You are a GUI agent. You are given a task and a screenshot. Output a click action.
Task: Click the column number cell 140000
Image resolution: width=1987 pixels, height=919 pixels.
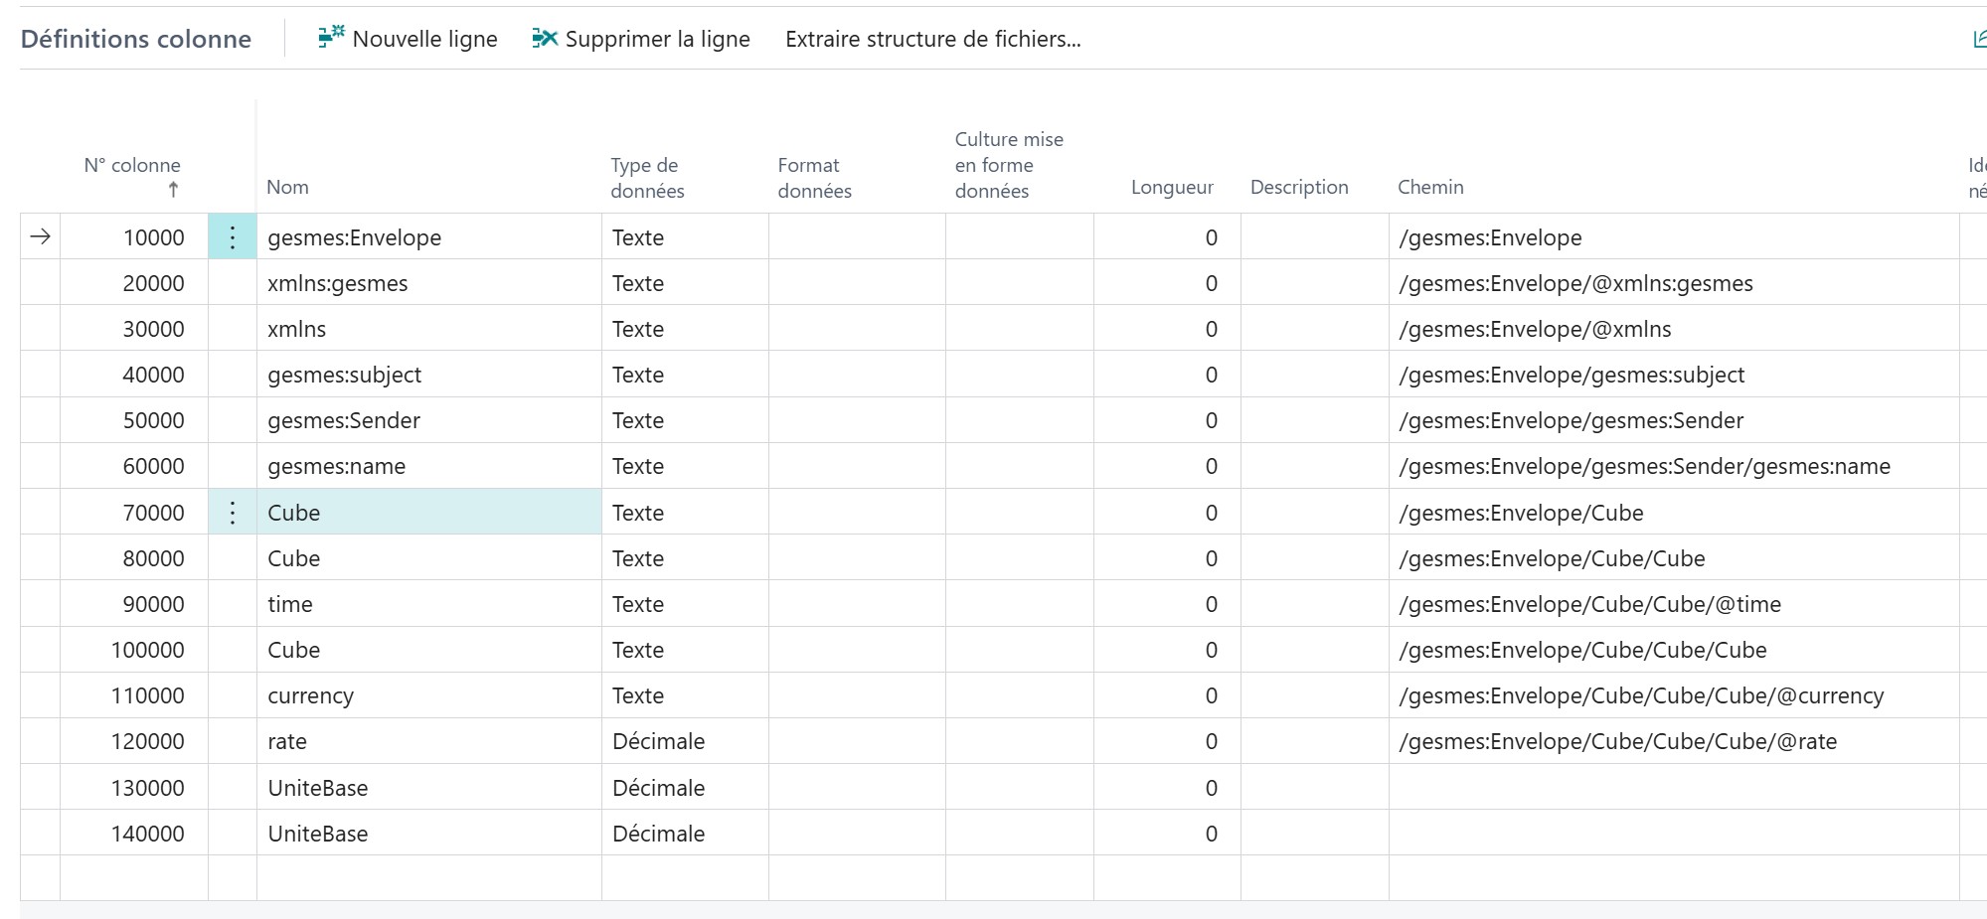pyautogui.click(x=147, y=834)
